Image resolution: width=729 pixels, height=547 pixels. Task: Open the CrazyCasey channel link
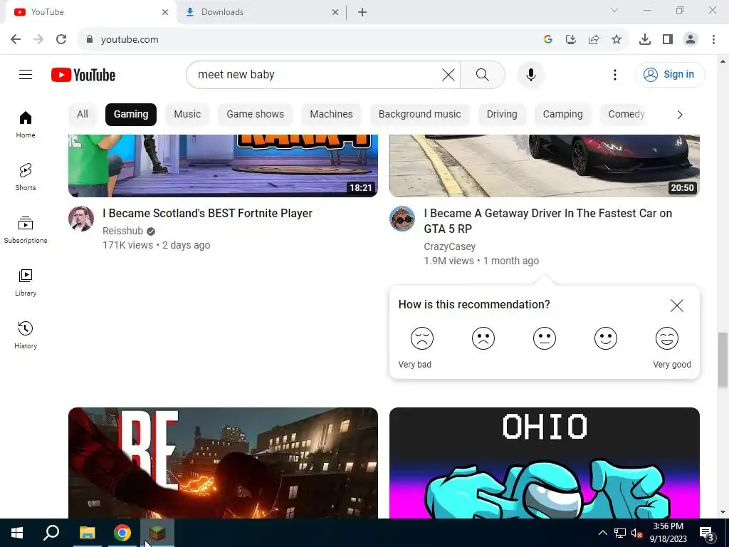pyautogui.click(x=450, y=246)
